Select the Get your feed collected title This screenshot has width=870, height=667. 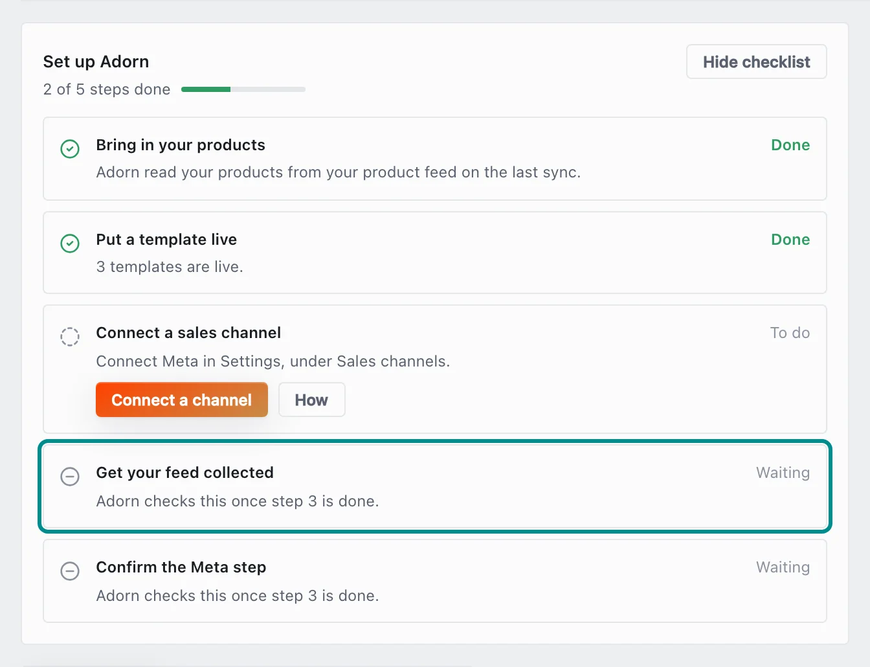pos(184,473)
